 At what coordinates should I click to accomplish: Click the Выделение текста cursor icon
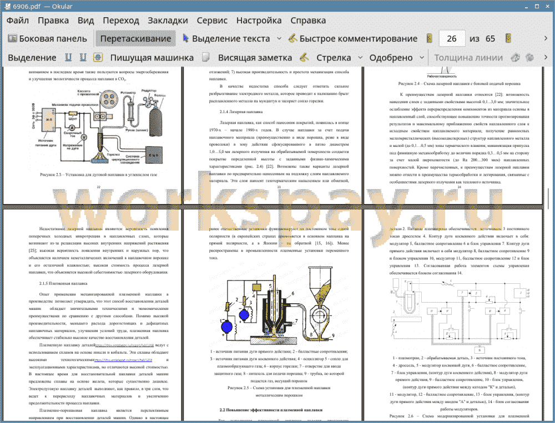185,38
